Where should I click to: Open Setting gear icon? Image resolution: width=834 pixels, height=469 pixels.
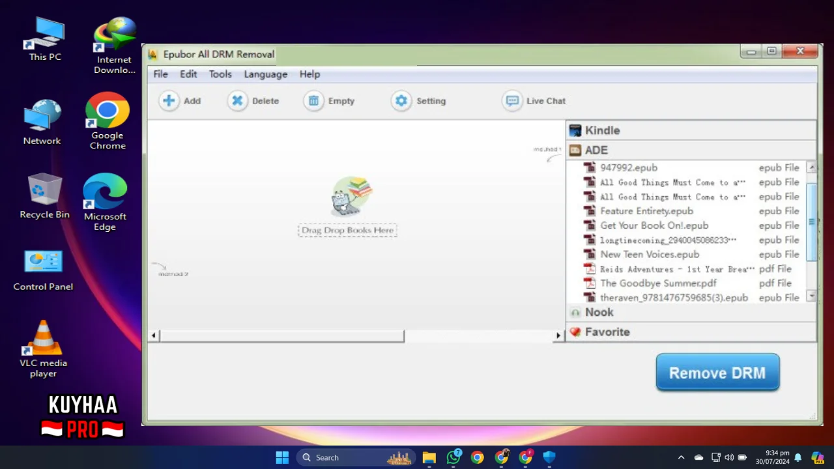401,101
